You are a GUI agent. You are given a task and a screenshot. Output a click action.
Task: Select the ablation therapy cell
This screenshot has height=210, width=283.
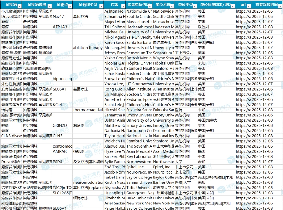(x=88, y=48)
